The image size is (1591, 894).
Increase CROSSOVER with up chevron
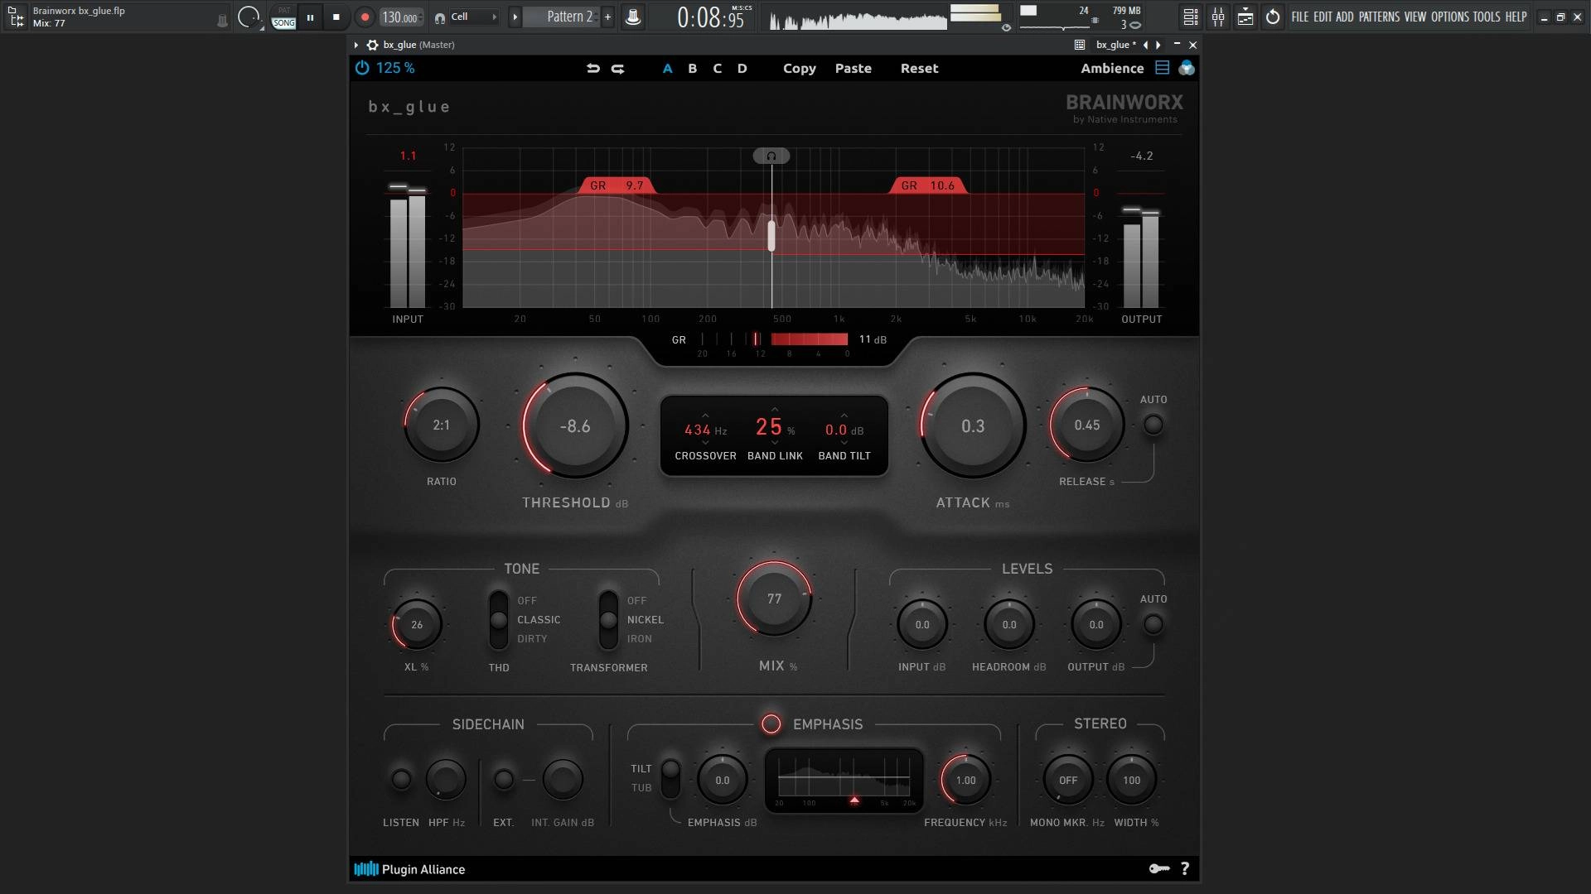coord(705,415)
